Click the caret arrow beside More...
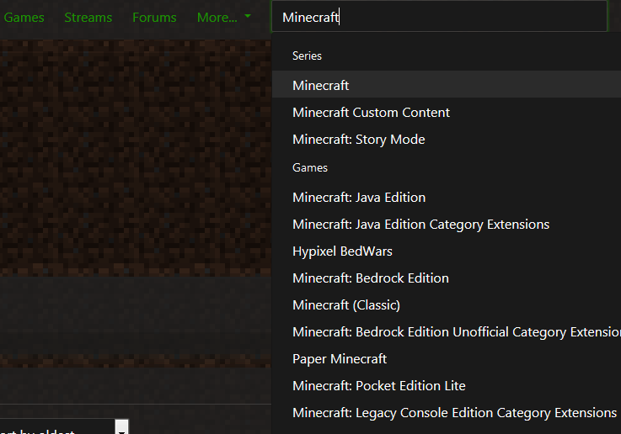The image size is (621, 434). pos(248,17)
